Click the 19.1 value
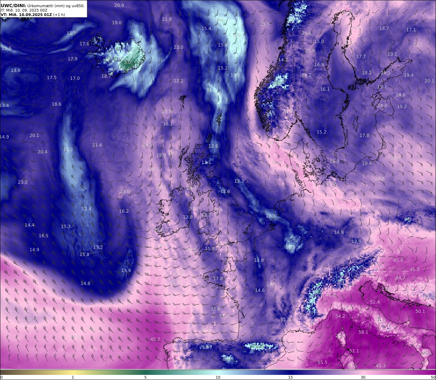Viewport: 436px width, 380px height. 392,54
